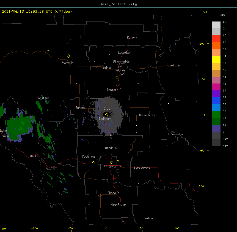
Task: Click the yellow diamond marker south of RedDeer
Action: pyautogui.click(x=117, y=77)
